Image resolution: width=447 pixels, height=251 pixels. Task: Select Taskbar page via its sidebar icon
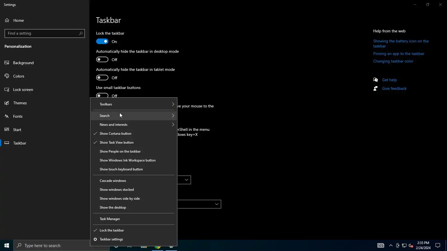point(7,143)
